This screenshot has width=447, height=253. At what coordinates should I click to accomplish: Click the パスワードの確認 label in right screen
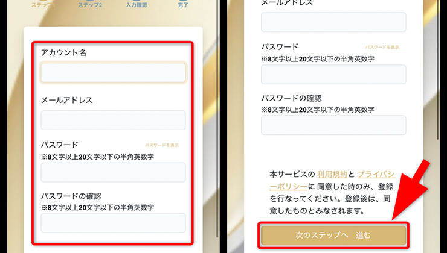[x=291, y=98]
